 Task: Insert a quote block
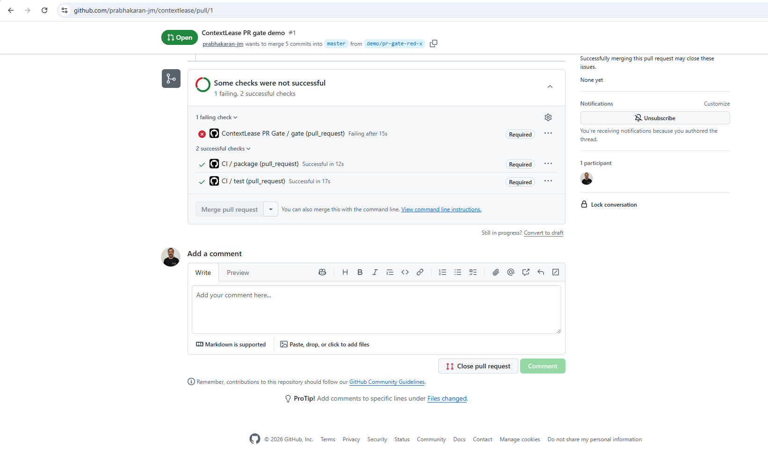point(390,272)
